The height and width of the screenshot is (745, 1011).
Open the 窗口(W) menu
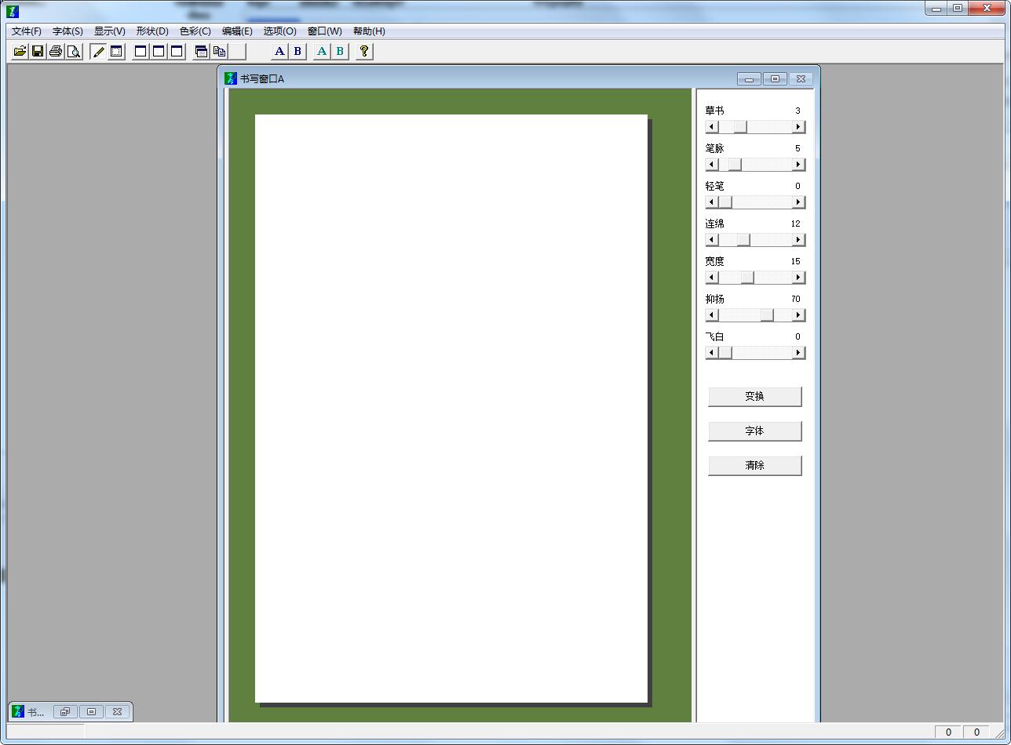[324, 31]
